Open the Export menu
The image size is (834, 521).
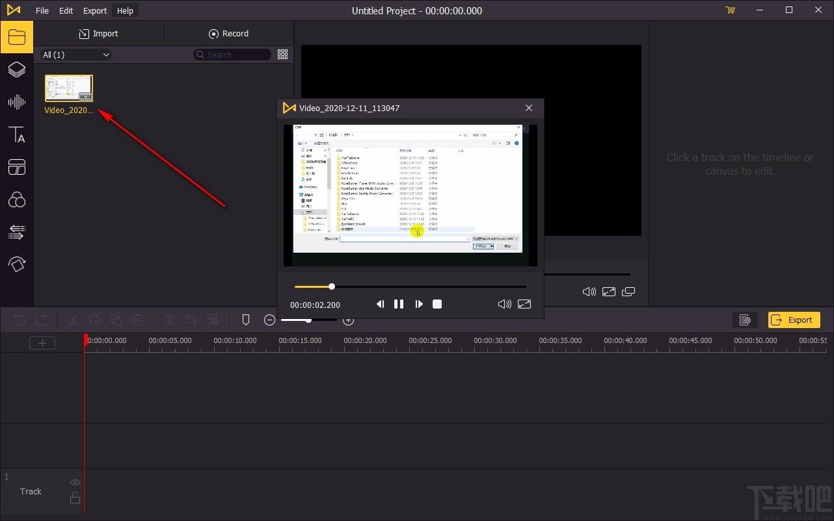tap(95, 10)
